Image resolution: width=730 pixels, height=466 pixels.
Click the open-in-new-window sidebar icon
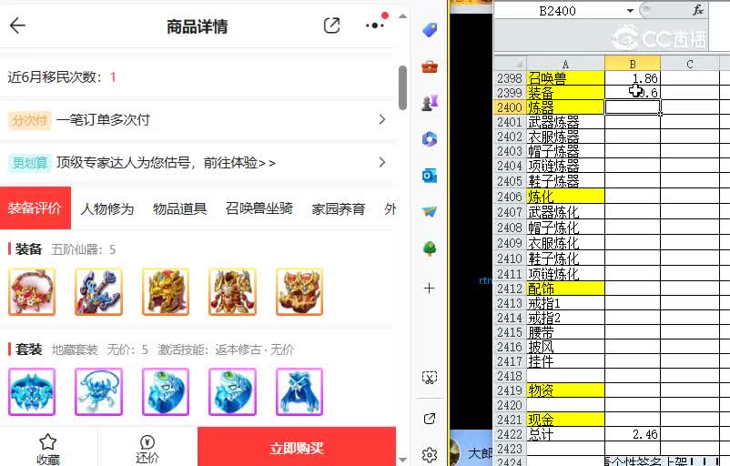(x=430, y=419)
